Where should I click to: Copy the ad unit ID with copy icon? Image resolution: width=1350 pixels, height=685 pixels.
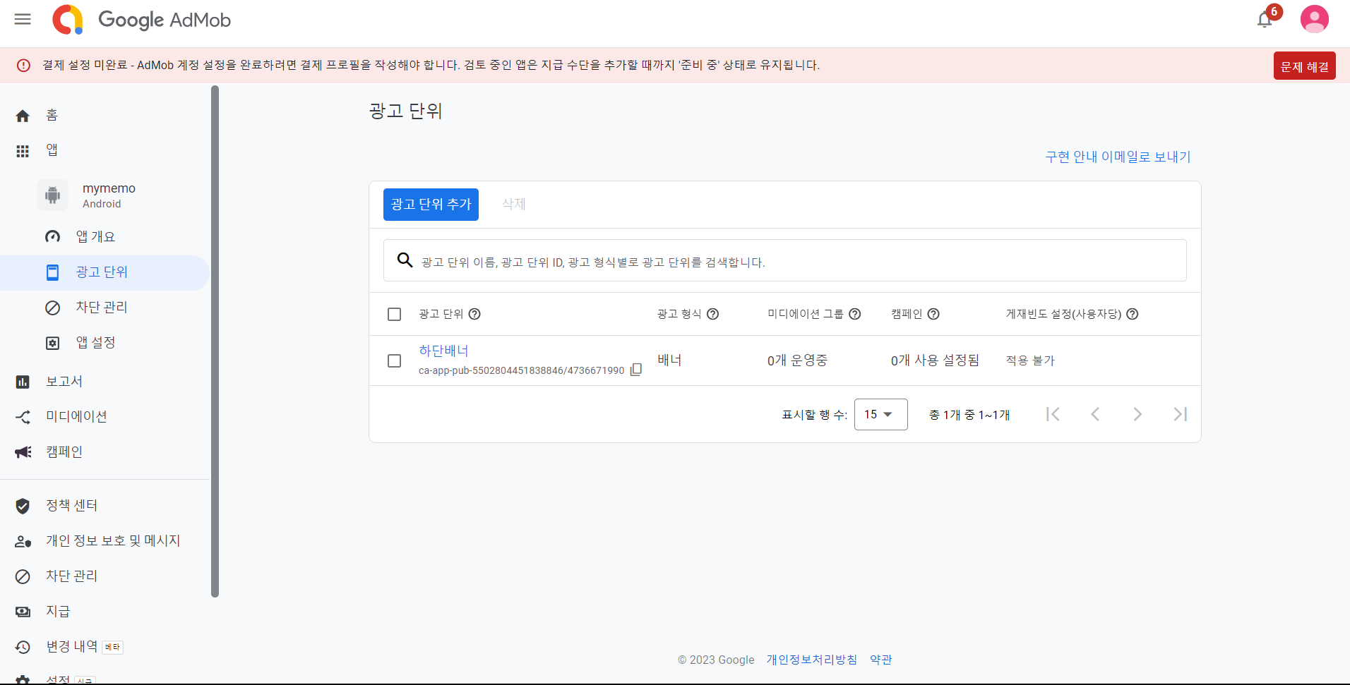pos(636,370)
